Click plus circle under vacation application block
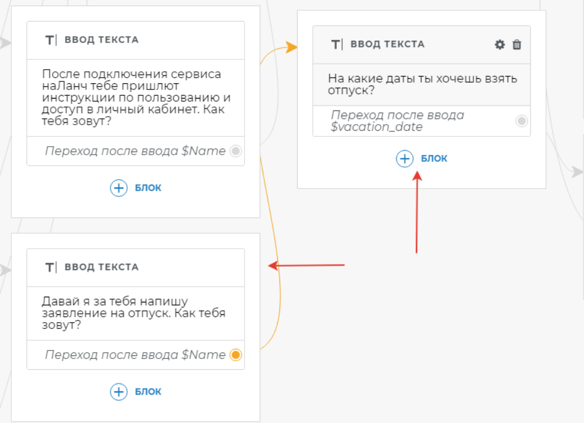 118,392
